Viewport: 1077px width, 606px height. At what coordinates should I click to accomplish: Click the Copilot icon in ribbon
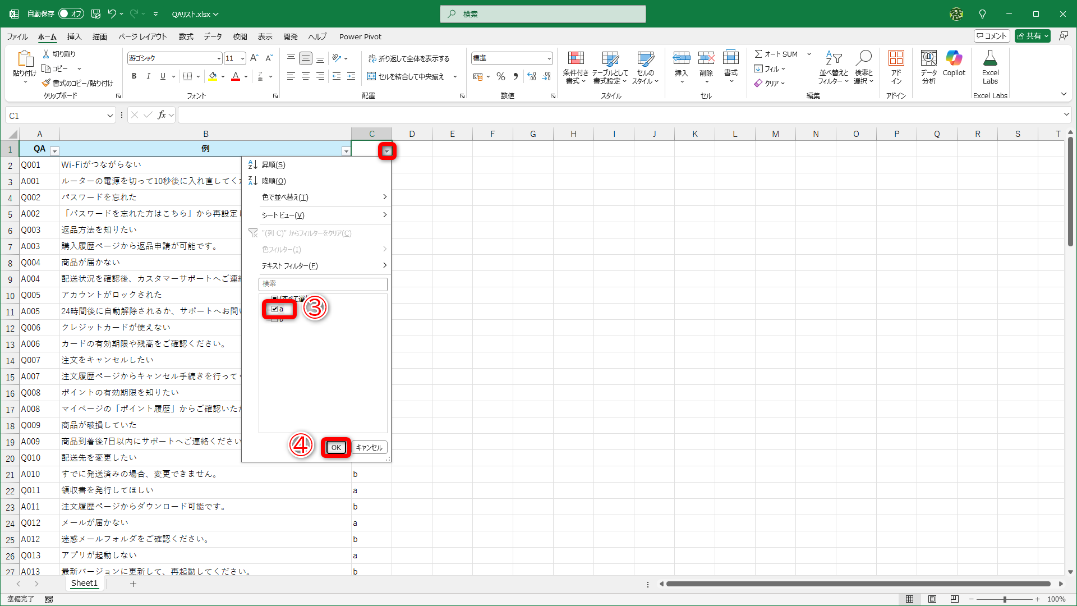click(954, 58)
